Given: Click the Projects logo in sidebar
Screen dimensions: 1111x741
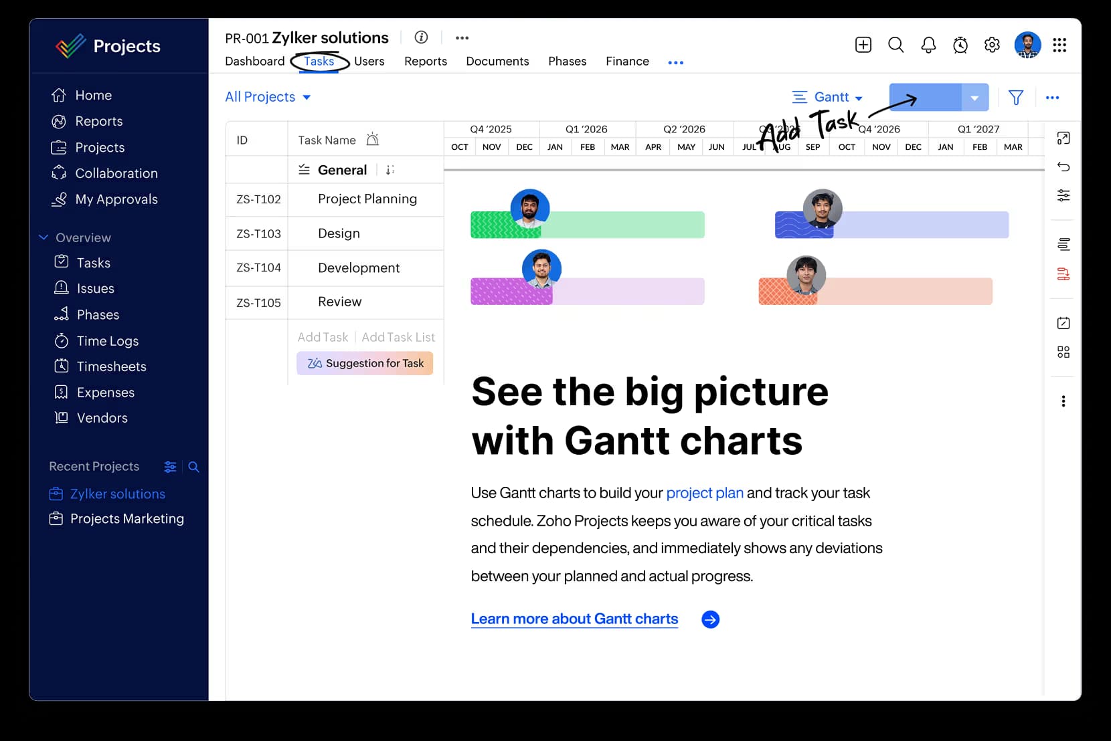Looking at the screenshot, I should pos(108,45).
